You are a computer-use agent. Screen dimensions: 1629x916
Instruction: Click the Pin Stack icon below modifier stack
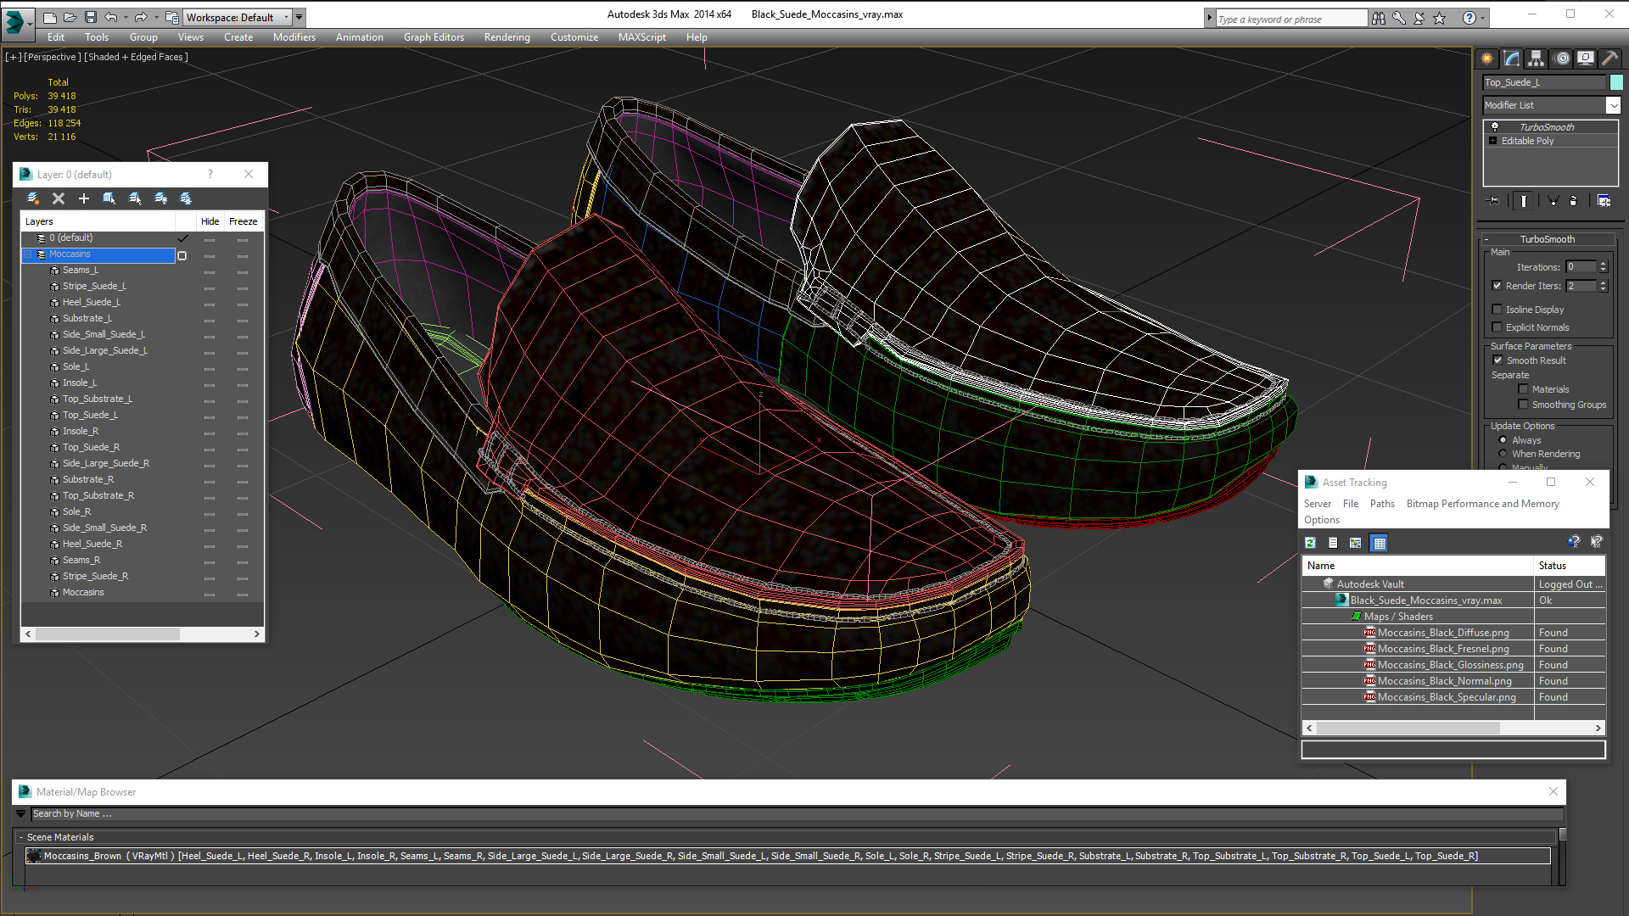pos(1494,201)
